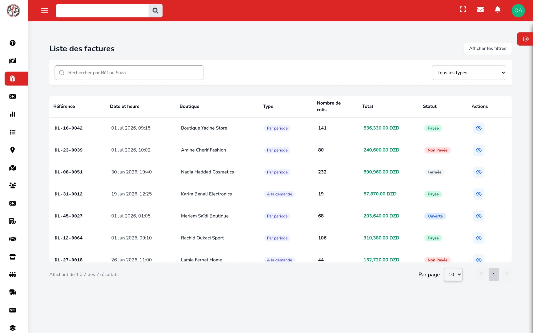Click total 57,870.00 DZD
Image resolution: width=533 pixels, height=333 pixels.
[x=380, y=194]
